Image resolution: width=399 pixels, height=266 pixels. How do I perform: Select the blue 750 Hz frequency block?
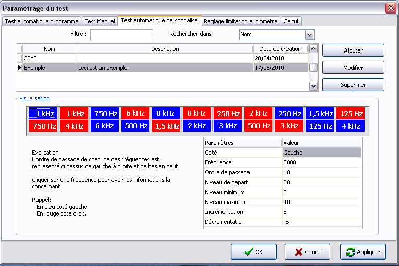click(105, 113)
